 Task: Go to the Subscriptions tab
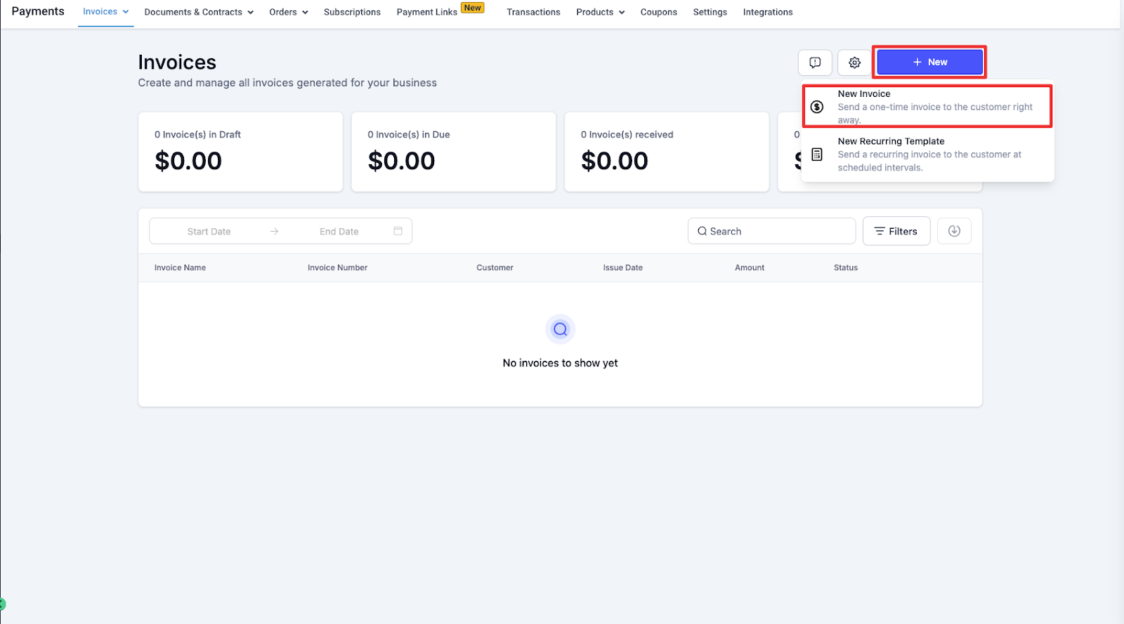(352, 12)
